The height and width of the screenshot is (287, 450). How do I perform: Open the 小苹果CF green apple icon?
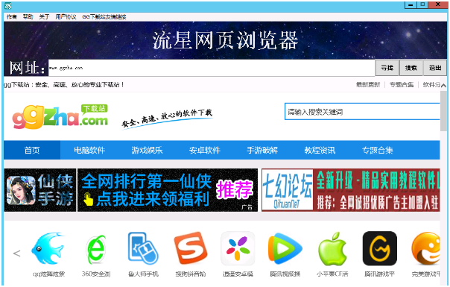point(332,249)
